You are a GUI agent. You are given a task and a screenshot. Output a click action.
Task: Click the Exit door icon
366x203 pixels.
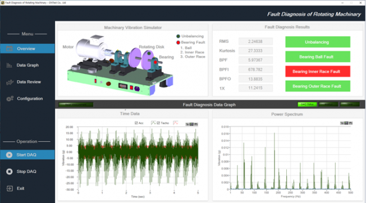click(x=10, y=188)
